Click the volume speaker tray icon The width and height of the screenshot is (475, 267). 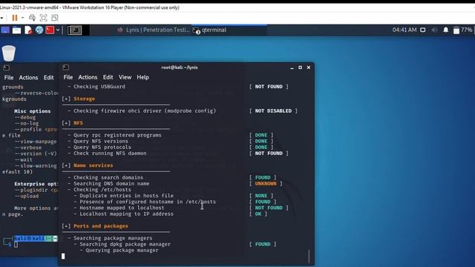click(x=434, y=30)
